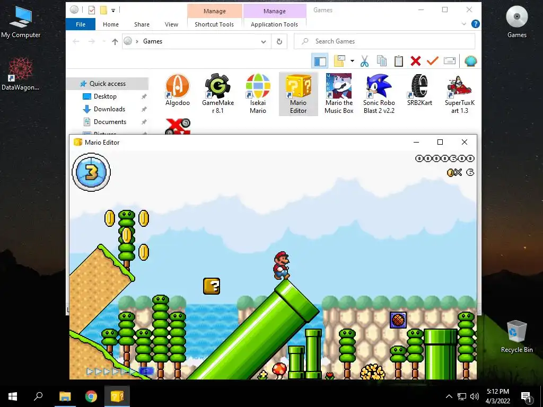Screen dimensions: 543x407
Task: Select Desktop in the navigation pane
Action: 105,96
